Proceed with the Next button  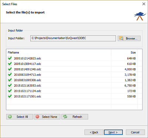click(113, 132)
